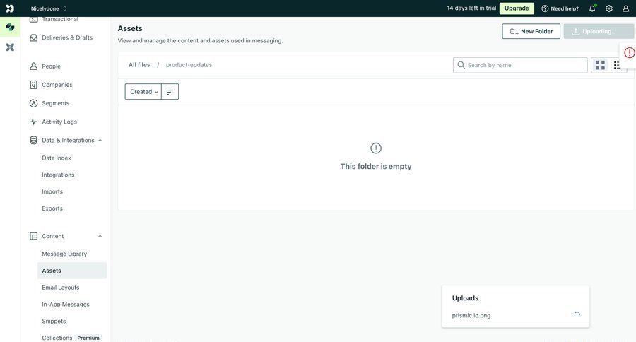Viewport: 636px width, 342px height.
Task: Click the People icon in sidebar
Action: 33,66
